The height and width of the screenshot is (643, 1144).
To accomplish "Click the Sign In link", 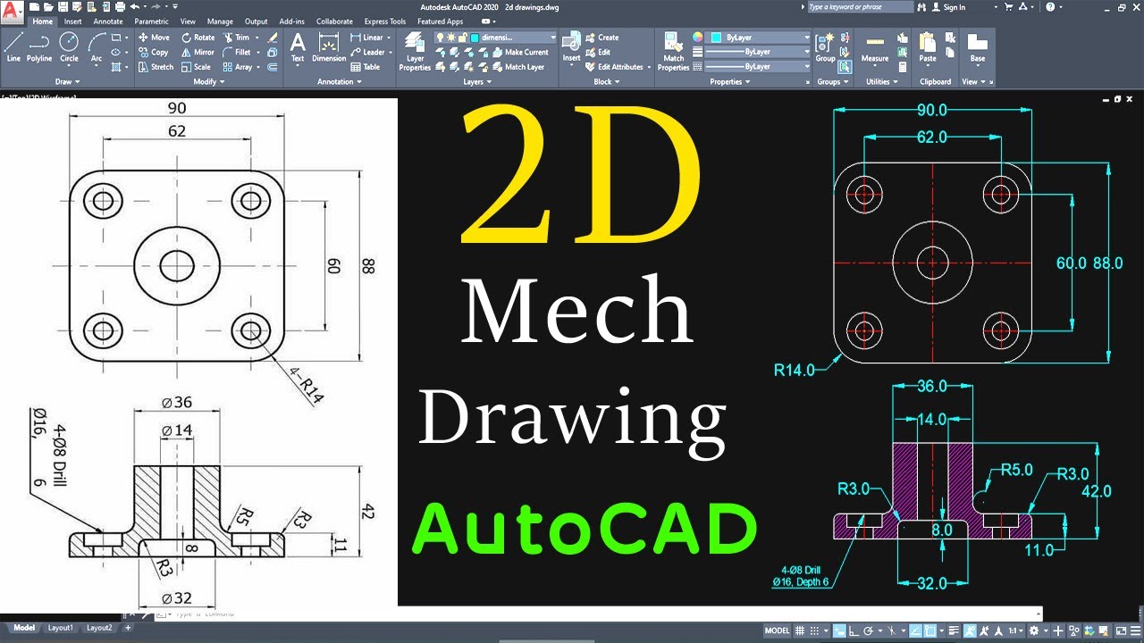I will coord(948,7).
